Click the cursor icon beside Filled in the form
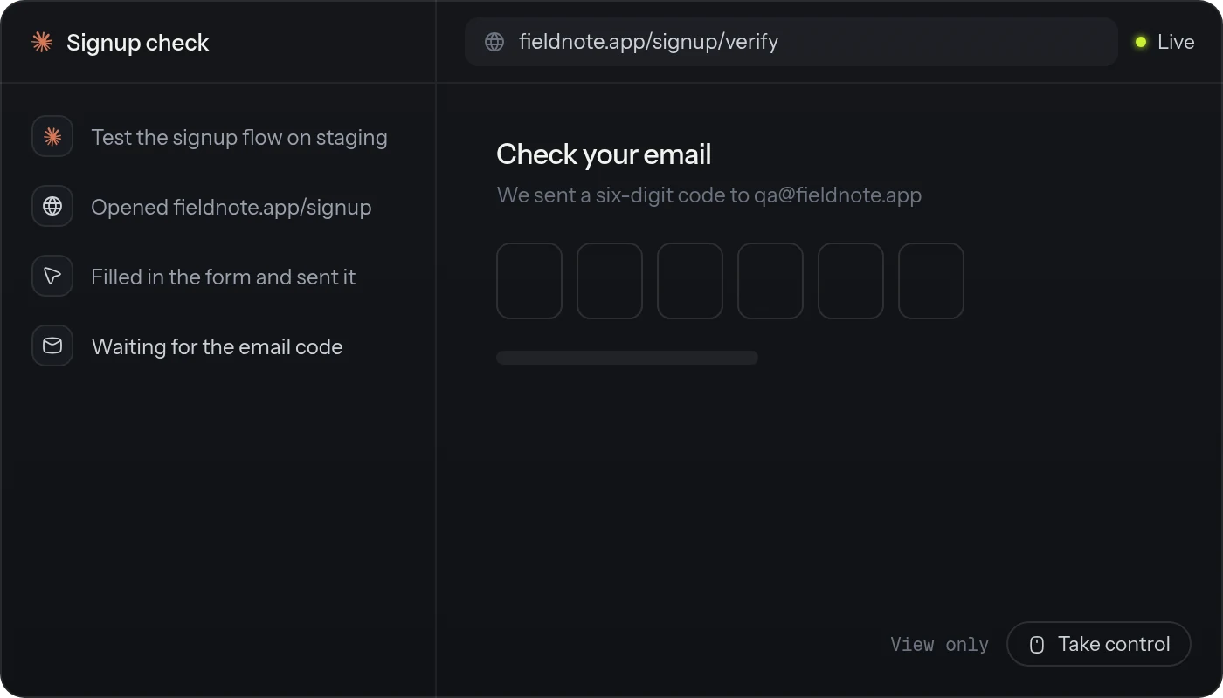This screenshot has height=698, width=1223. click(x=52, y=277)
